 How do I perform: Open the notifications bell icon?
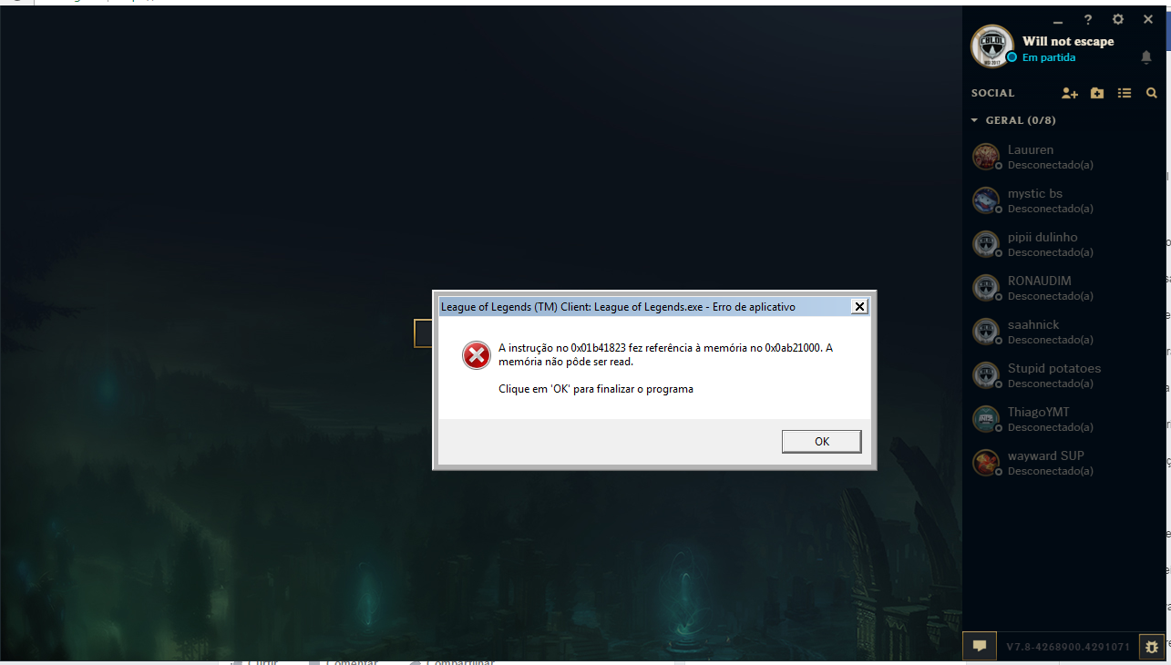coord(1146,57)
